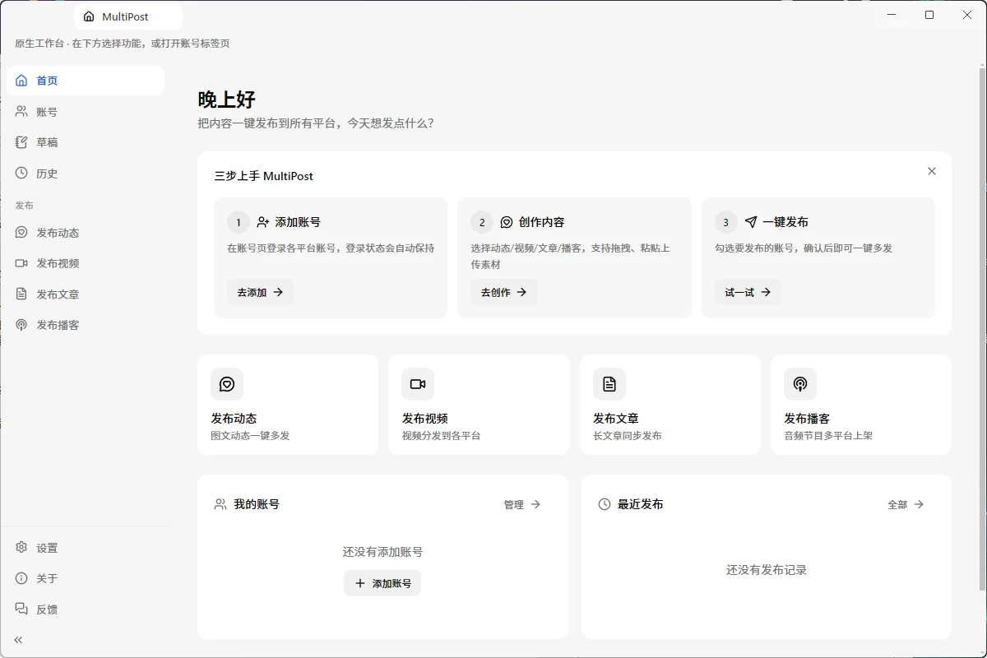Click 管理 link in 我的账号 panel
The width and height of the screenshot is (987, 658).
coord(522,504)
